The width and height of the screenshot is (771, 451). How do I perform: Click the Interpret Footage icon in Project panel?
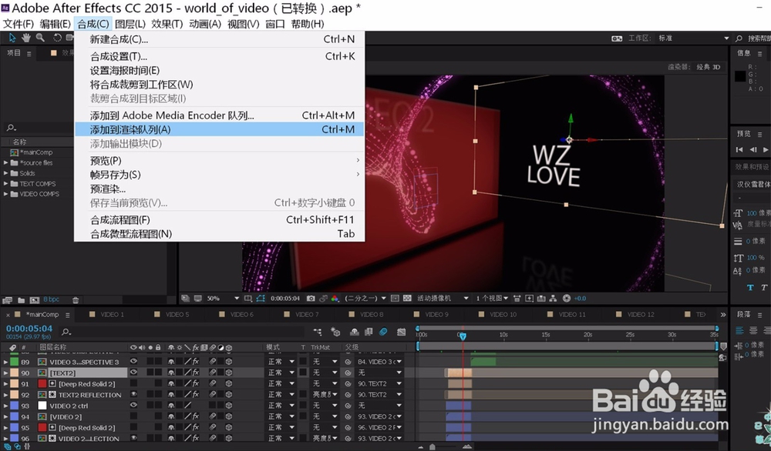[8, 300]
